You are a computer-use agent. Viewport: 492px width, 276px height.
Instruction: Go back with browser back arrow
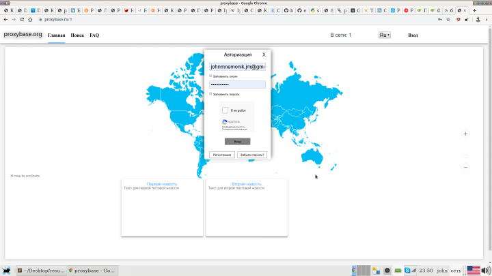pyautogui.click(x=5, y=19)
